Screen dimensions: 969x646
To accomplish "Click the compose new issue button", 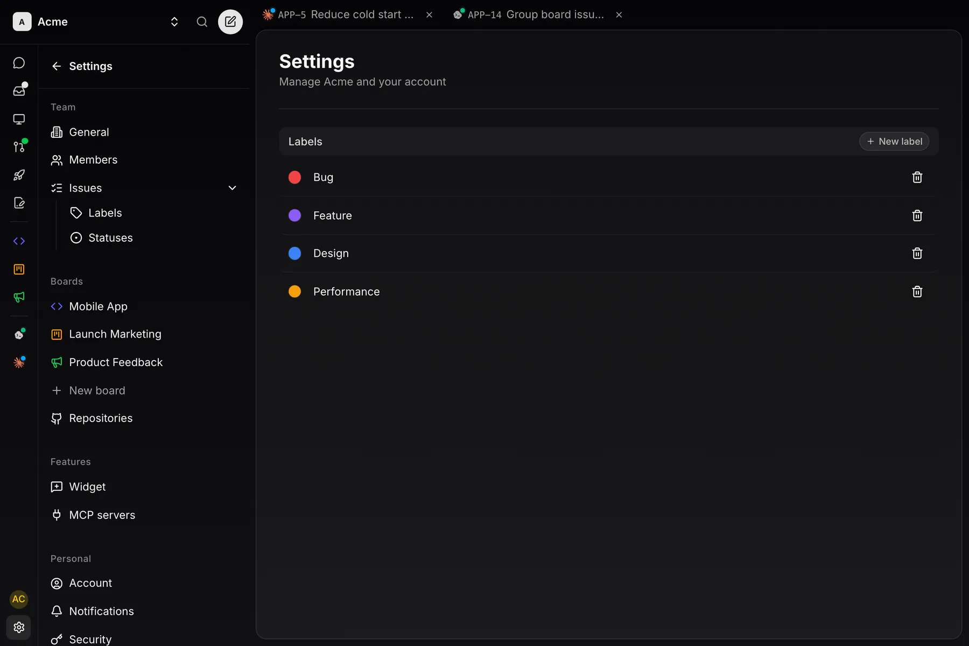I will click(230, 22).
